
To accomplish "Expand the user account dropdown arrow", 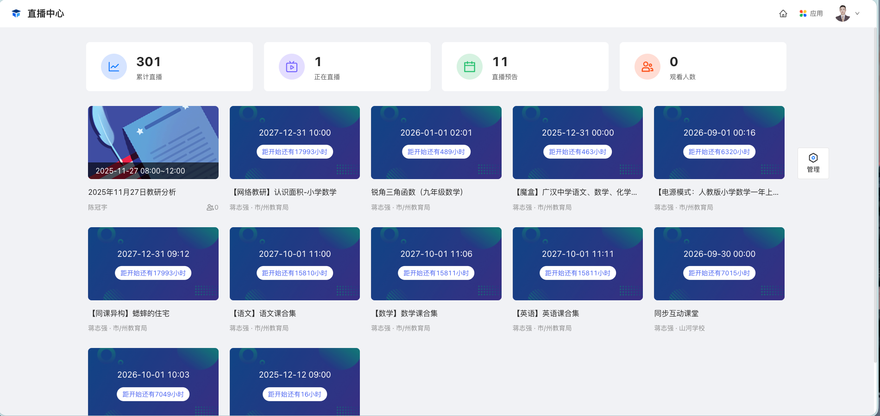I will [x=857, y=13].
